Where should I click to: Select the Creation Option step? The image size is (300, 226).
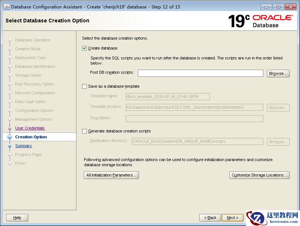31,137
